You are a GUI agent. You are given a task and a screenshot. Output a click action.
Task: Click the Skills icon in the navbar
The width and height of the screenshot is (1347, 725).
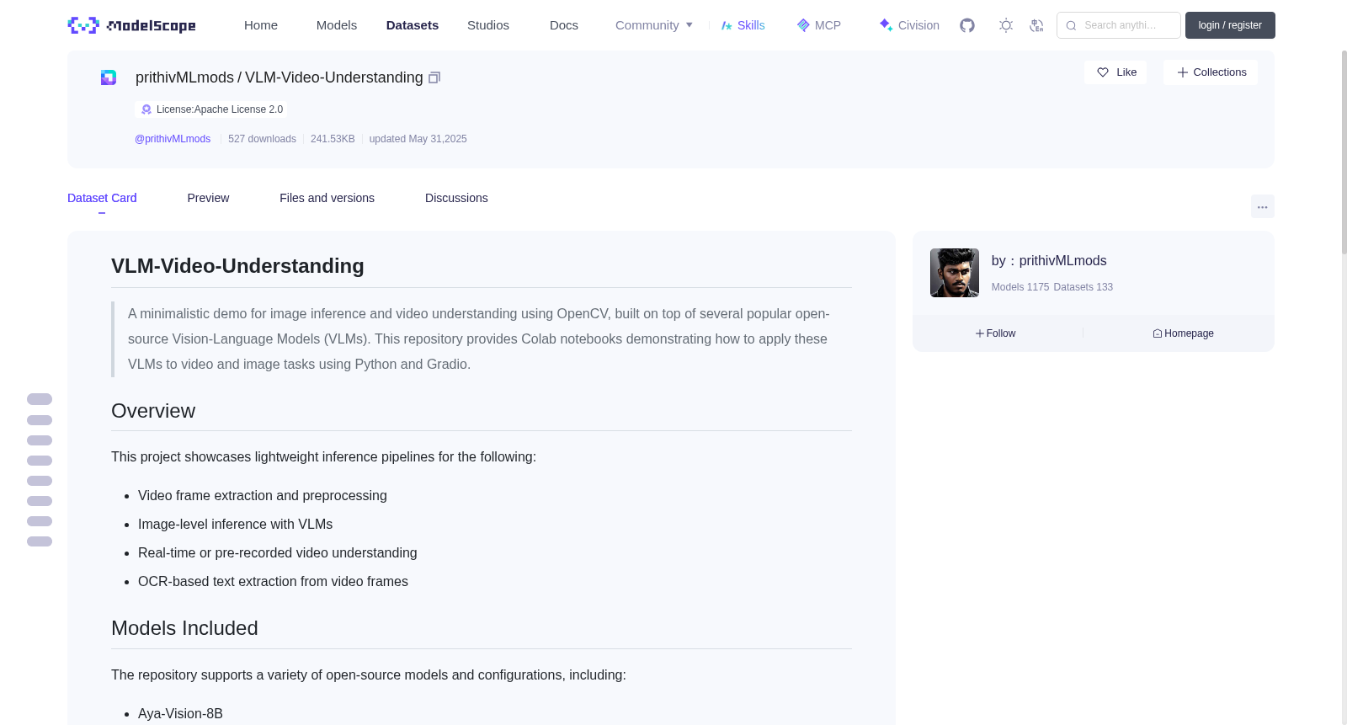coord(727,25)
